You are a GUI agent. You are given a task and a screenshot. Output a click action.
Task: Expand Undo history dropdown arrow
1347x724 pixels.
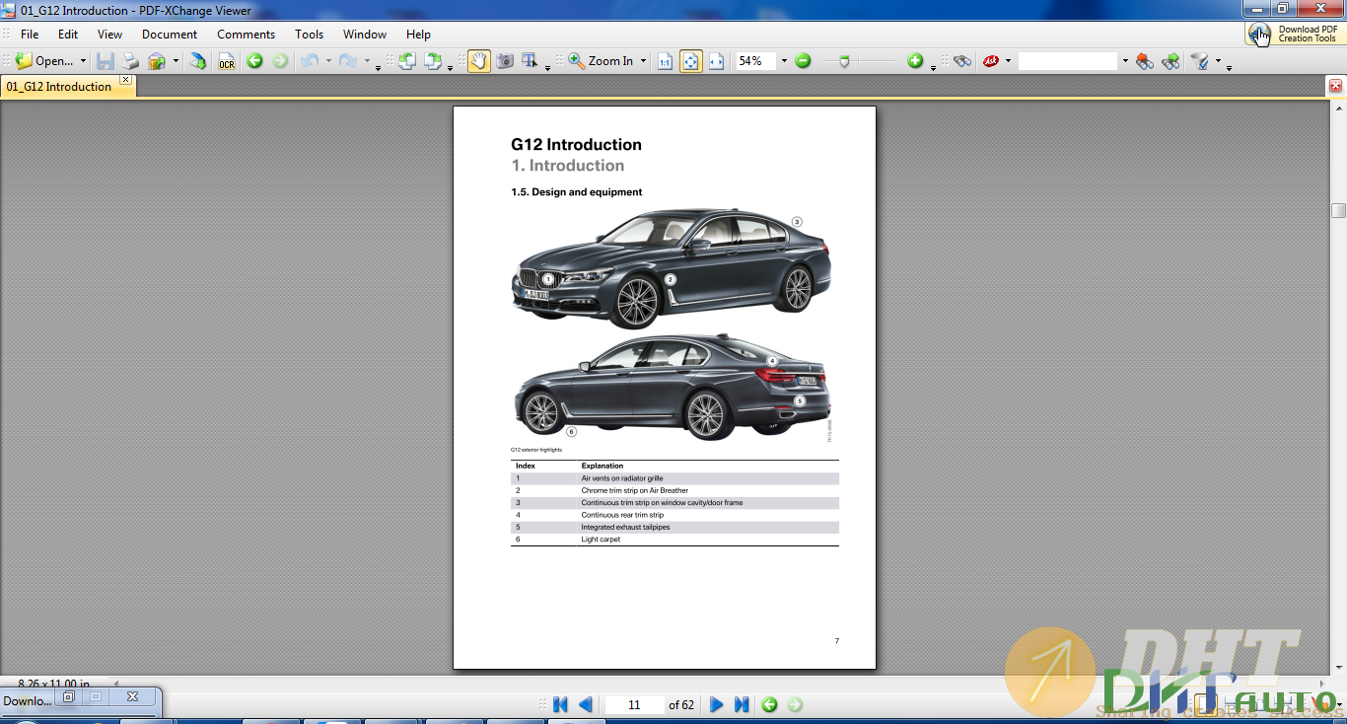point(328,61)
